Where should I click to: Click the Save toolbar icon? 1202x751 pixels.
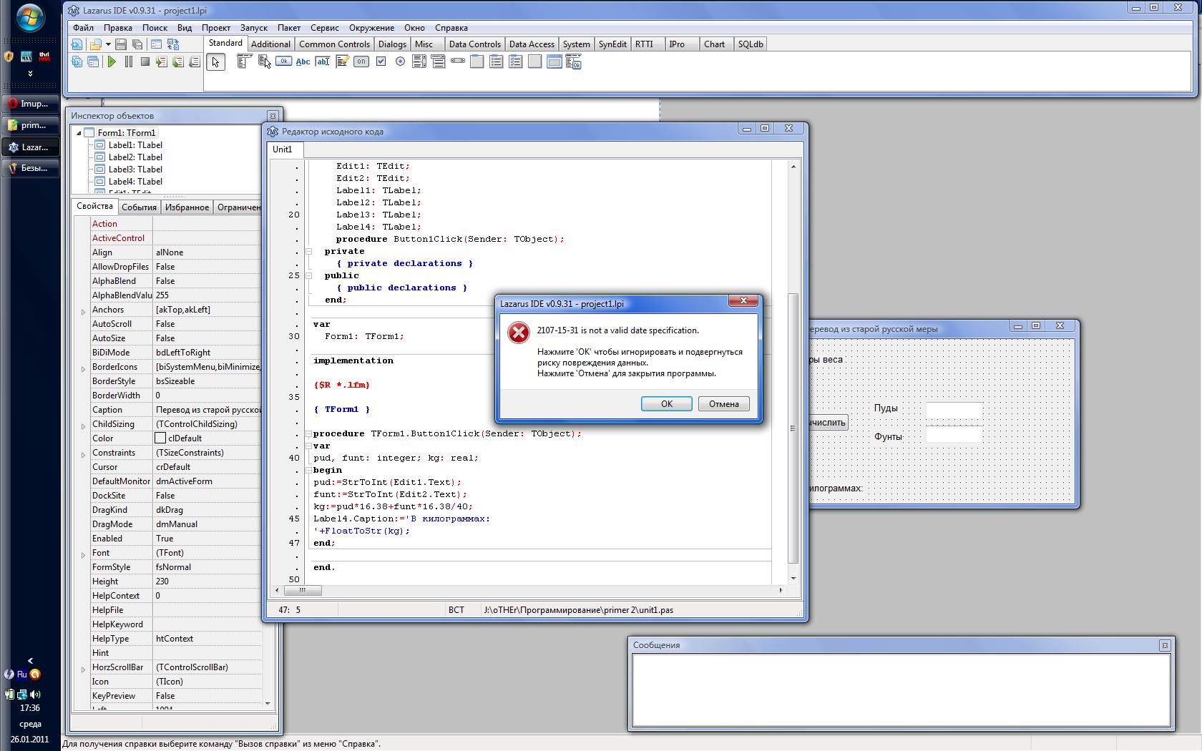(x=121, y=44)
